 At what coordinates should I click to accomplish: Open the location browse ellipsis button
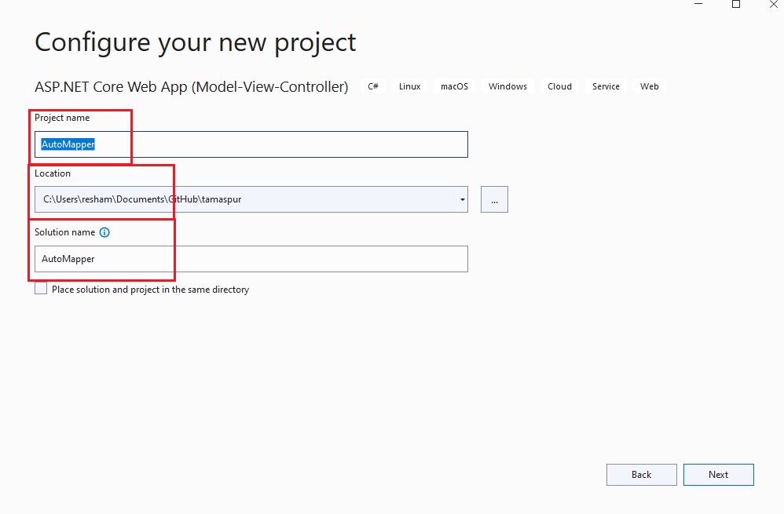click(x=494, y=199)
